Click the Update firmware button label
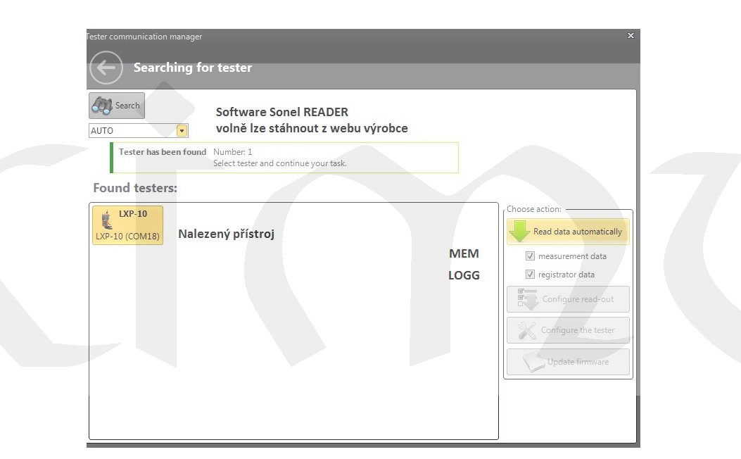Screen dimensions: 741x459 [x=578, y=362]
